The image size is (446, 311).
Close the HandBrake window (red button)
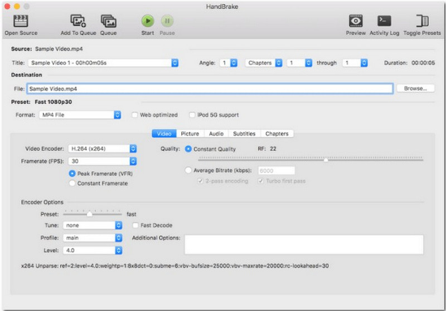pyautogui.click(x=7, y=6)
